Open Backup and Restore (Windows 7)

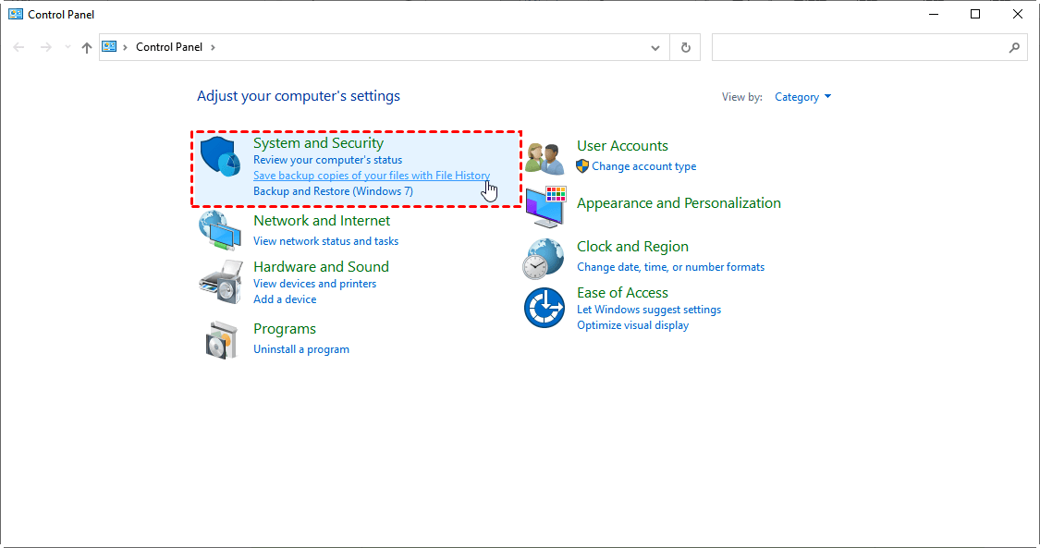333,191
